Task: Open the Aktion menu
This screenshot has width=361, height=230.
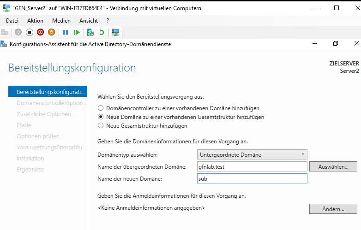Action: point(35,21)
